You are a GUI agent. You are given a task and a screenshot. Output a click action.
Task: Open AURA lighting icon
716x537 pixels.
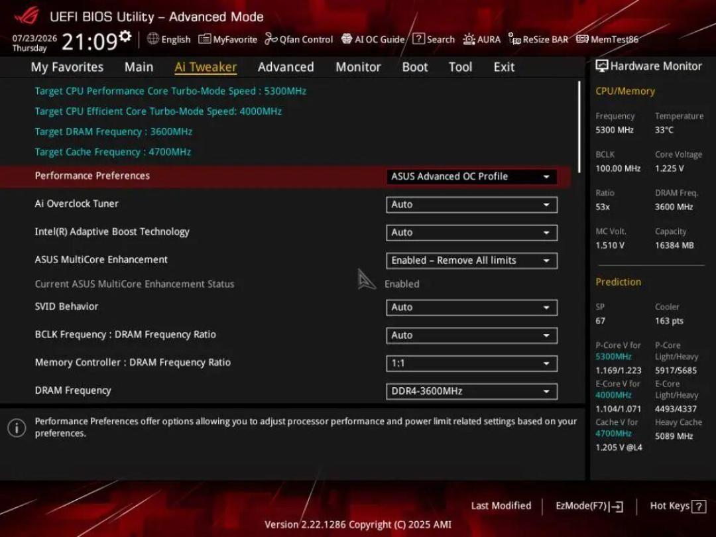coord(469,39)
